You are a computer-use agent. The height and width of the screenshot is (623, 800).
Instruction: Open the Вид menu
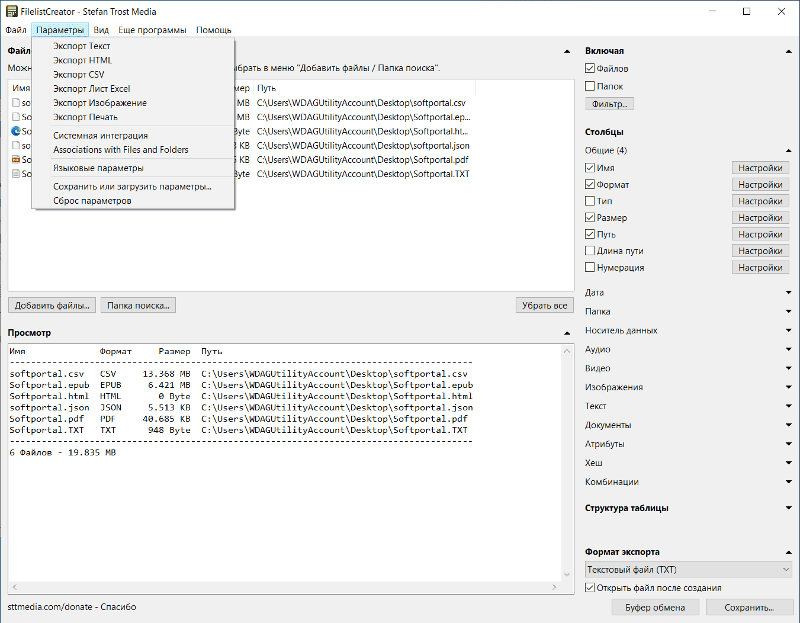[101, 30]
